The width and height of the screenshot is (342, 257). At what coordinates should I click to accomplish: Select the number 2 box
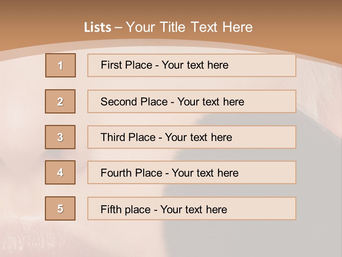tap(60, 101)
